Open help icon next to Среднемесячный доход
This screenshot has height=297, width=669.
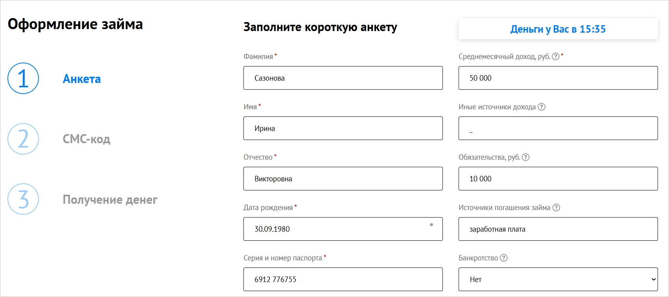pyautogui.click(x=555, y=57)
